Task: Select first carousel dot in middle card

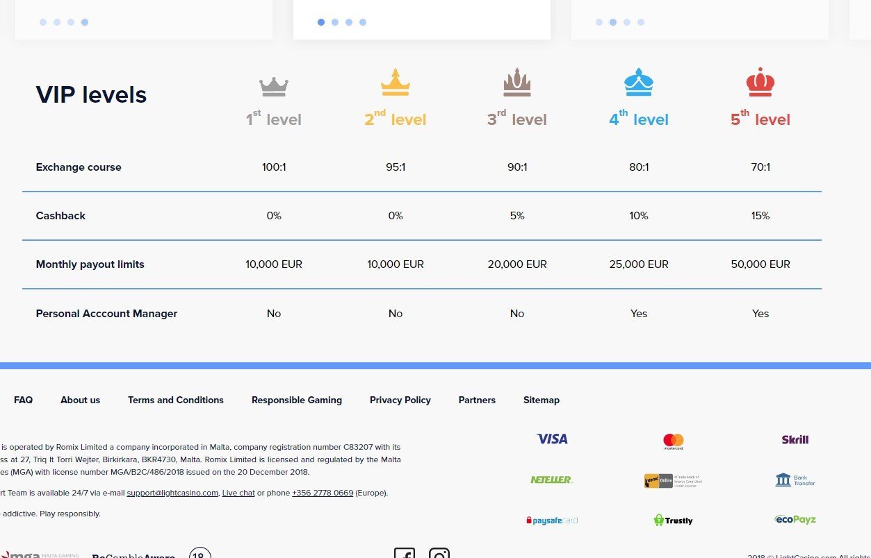Action: click(321, 22)
